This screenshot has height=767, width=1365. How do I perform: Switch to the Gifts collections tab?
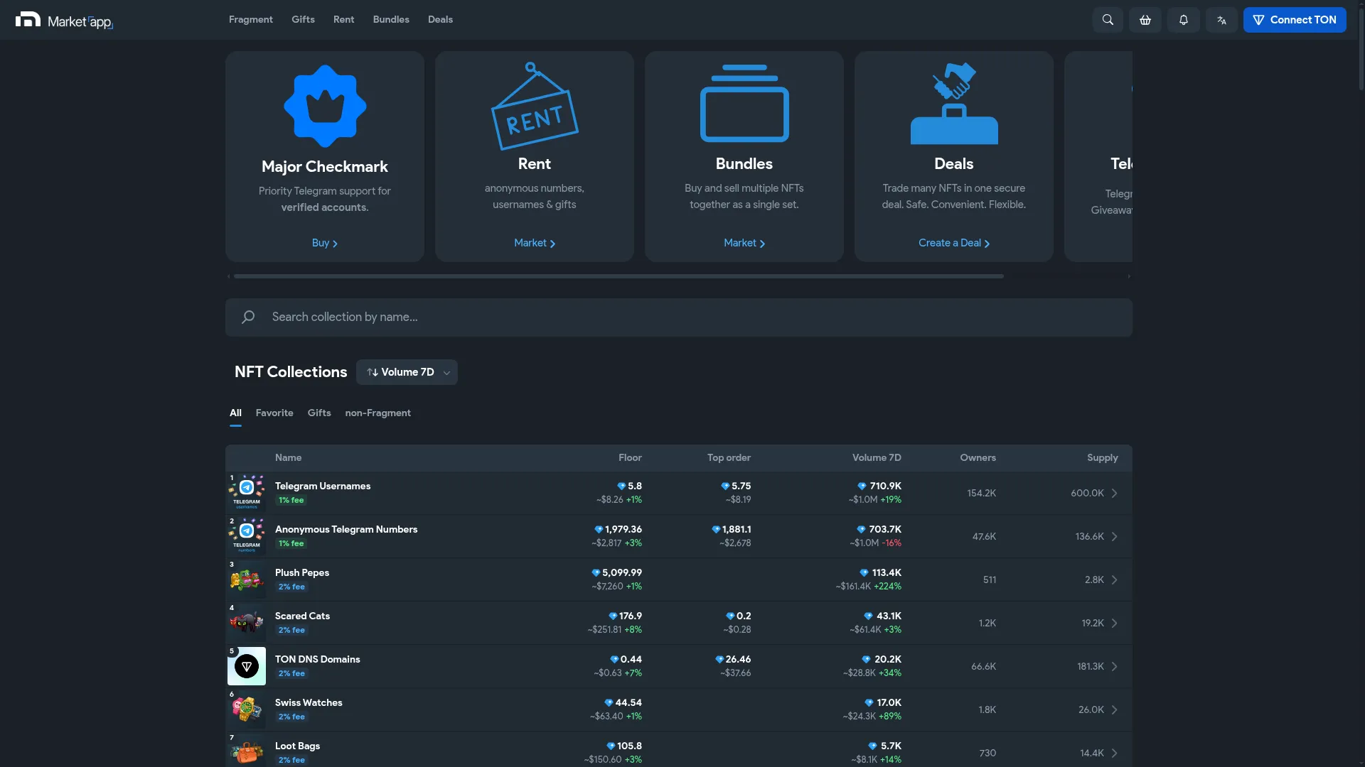click(319, 413)
